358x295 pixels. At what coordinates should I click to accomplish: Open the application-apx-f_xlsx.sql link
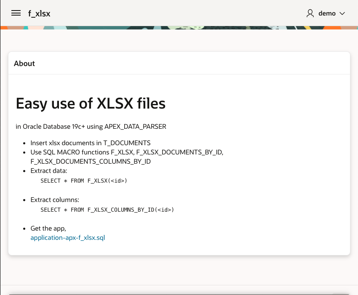pyautogui.click(x=67, y=238)
